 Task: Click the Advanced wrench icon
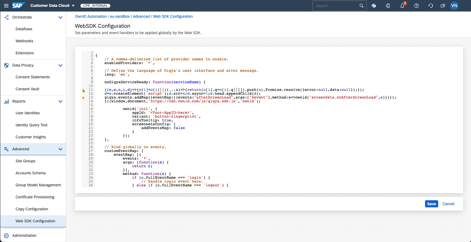7,149
